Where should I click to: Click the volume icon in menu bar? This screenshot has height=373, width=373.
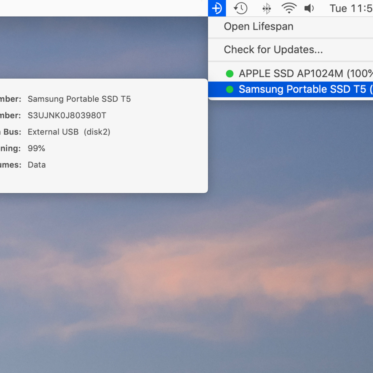(309, 8)
